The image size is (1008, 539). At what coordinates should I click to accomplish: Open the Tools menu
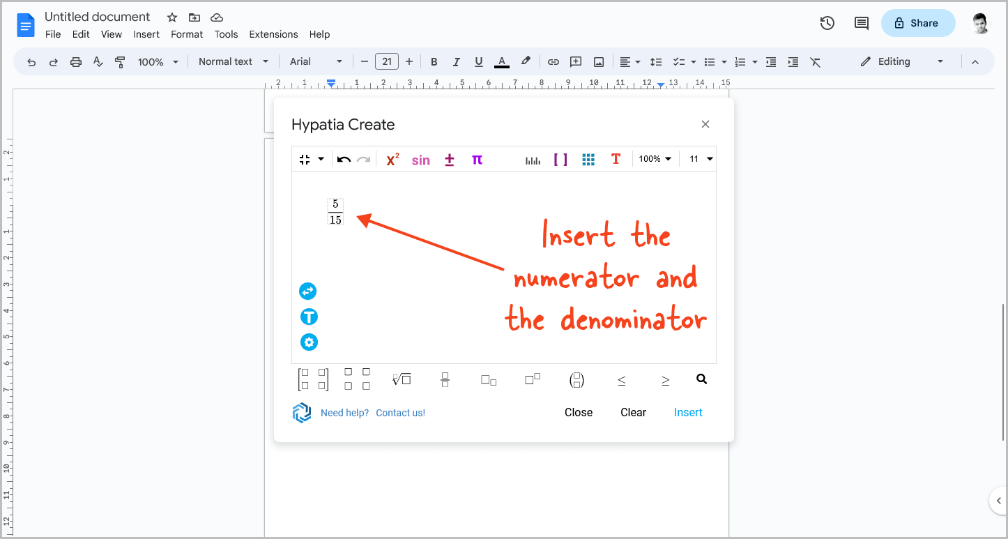226,34
